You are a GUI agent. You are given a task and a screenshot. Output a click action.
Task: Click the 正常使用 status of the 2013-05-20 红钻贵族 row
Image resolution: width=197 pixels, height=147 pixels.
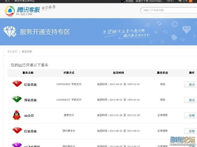[x=162, y=131]
